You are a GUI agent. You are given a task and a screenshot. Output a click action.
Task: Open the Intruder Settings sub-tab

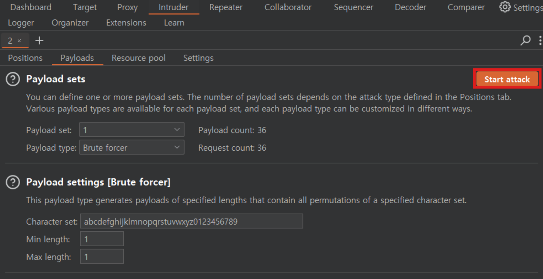pos(198,58)
